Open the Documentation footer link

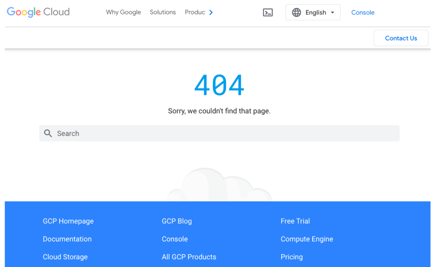67,239
